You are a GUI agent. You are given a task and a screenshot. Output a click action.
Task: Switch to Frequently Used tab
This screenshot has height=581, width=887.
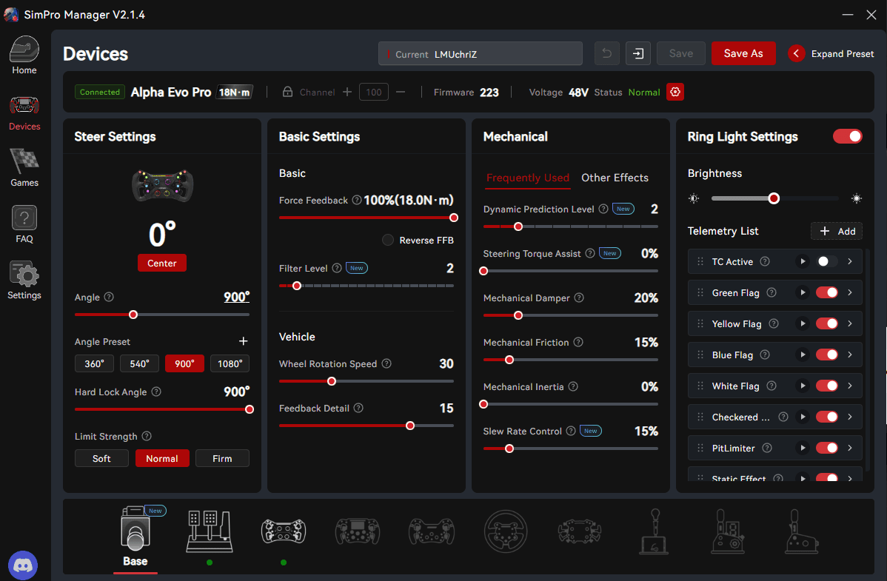(527, 178)
